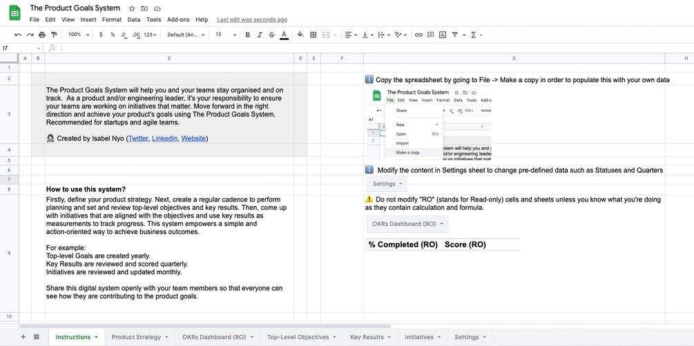Decrease decimal places
The image size is (694, 346).
124,35
